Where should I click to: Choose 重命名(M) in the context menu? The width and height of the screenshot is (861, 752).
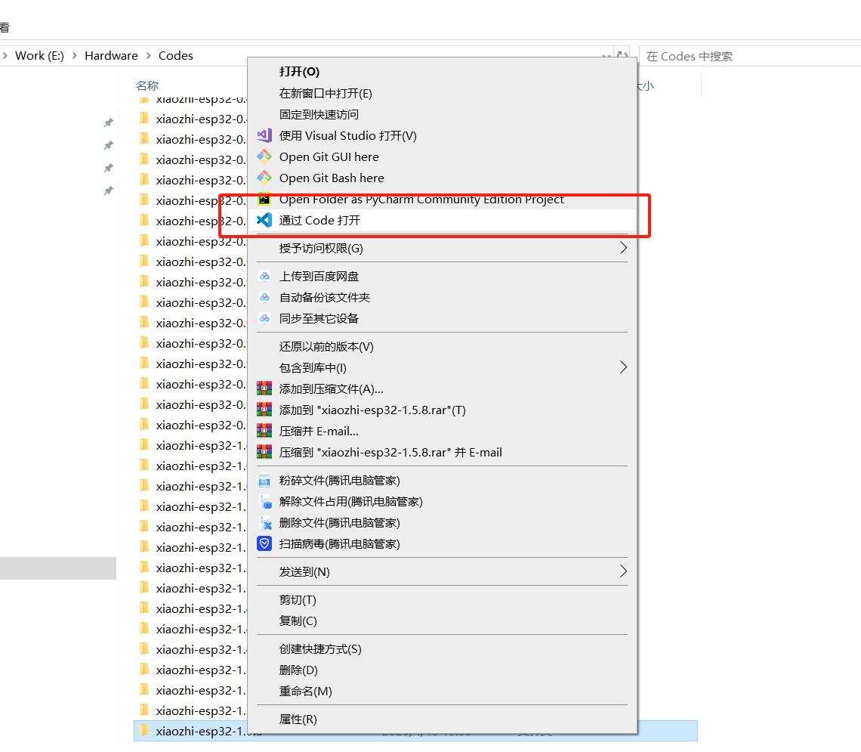305,691
